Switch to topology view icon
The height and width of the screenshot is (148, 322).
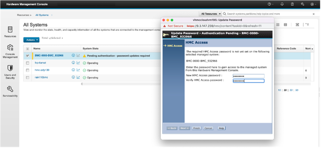tap(297, 25)
